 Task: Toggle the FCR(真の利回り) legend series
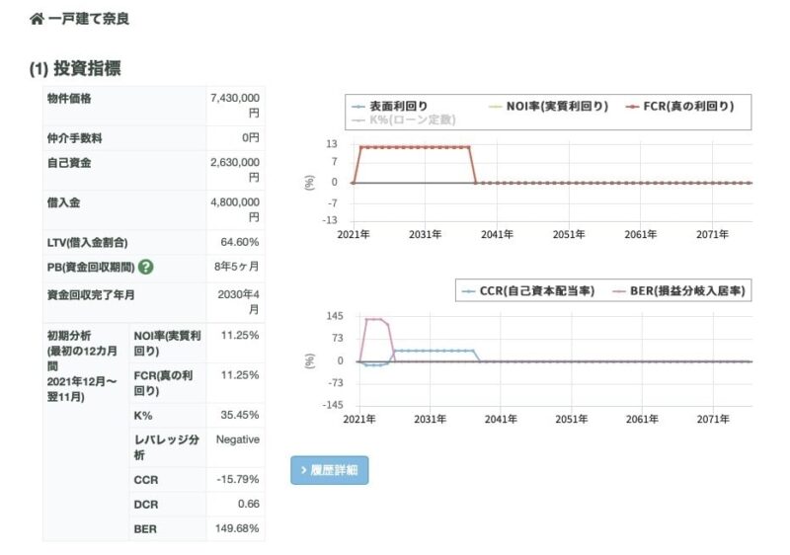679,107
